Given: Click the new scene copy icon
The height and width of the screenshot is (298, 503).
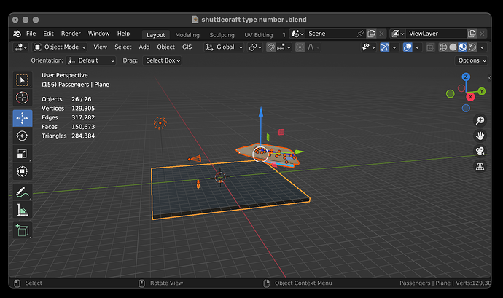Looking at the screenshot, I should [x=371, y=34].
